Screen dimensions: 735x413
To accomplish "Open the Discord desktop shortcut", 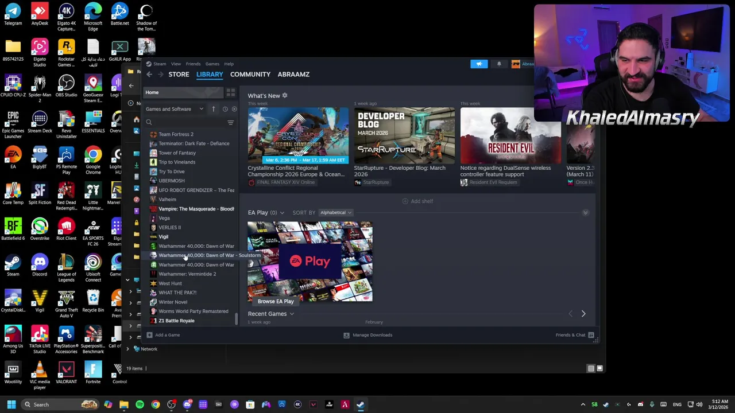I will coord(40,266).
